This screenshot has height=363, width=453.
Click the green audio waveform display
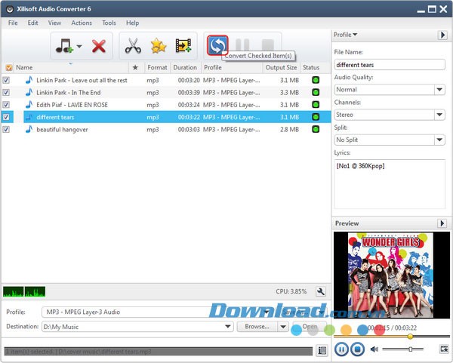24,291
